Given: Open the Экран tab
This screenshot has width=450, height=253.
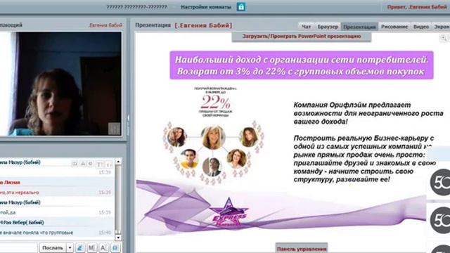Looking at the screenshot, I should 442,27.
